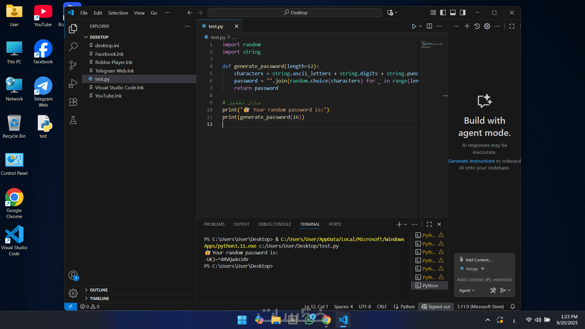Open the Selection menu
Viewport: 585px width, 329px height.
[x=118, y=13]
